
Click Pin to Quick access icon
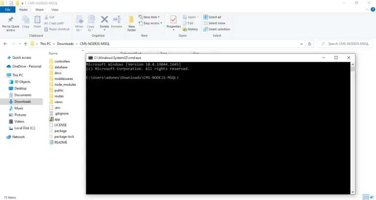[11, 20]
